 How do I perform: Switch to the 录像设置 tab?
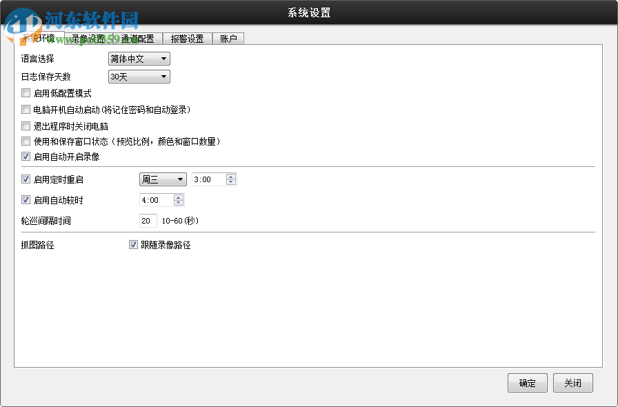pyautogui.click(x=85, y=39)
